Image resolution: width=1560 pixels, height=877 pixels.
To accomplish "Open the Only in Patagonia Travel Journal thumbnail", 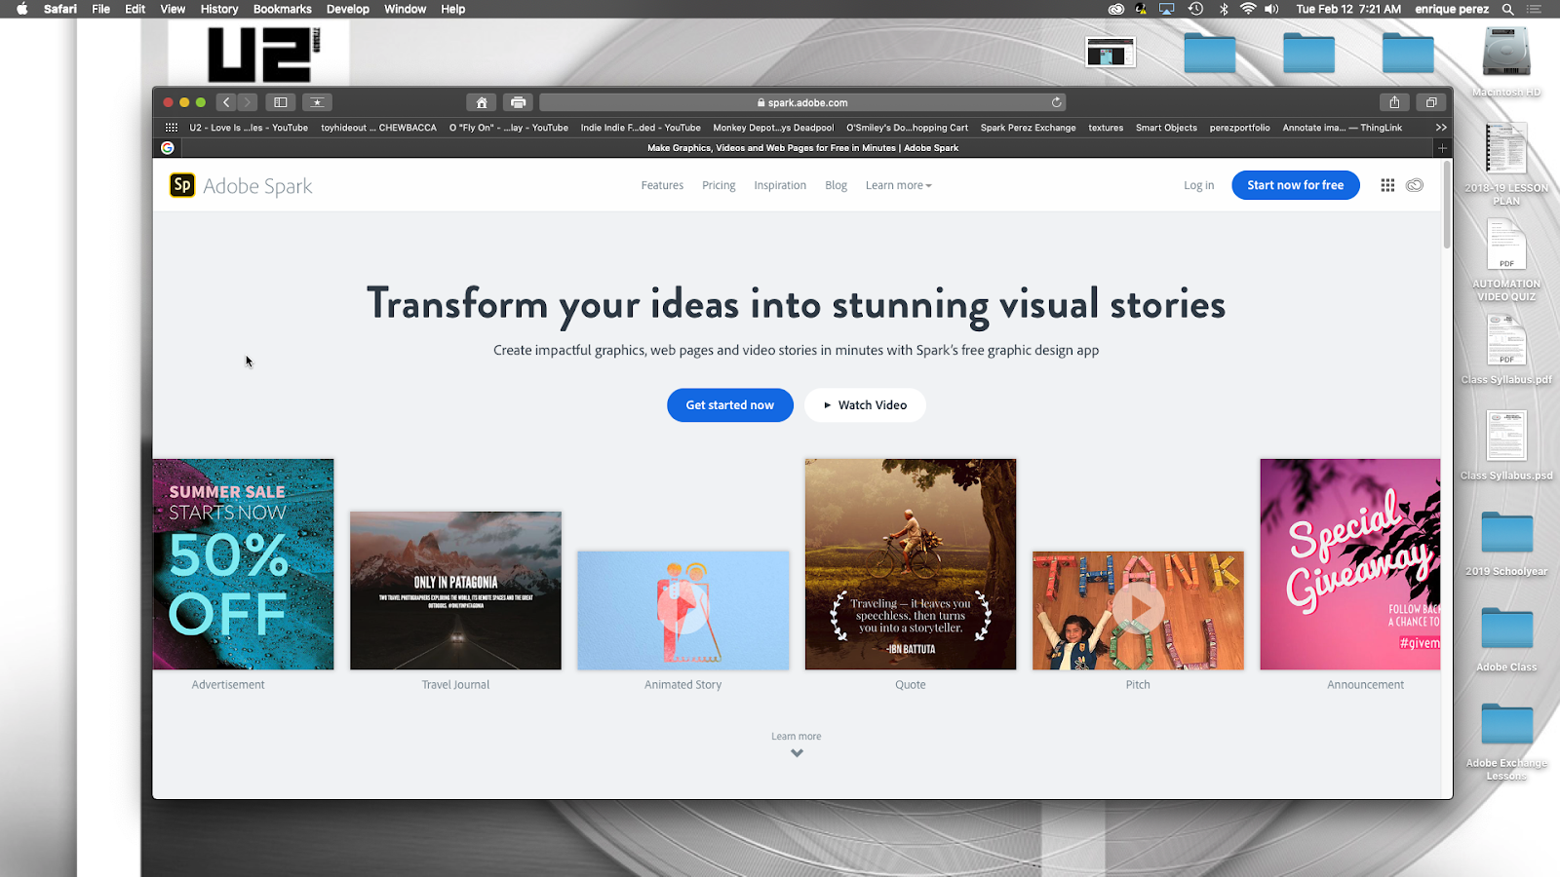I will [455, 591].
